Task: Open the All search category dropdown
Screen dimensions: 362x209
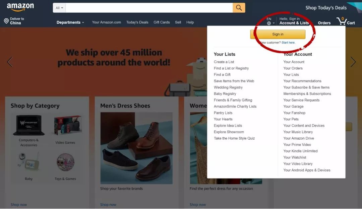Action: point(59,8)
